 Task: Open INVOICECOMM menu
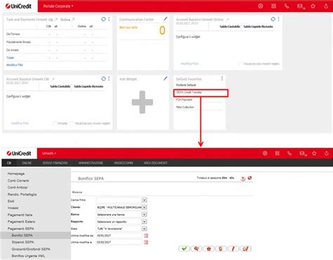tap(124, 163)
